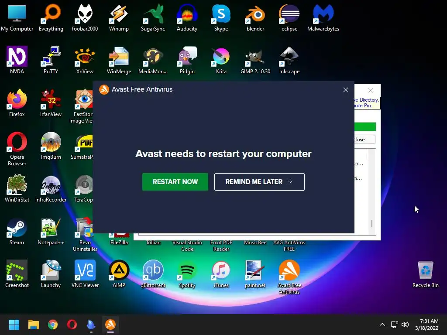Select the Greenshot desktop shortcut
Screen dimensions: 447x335
click(x=17, y=274)
